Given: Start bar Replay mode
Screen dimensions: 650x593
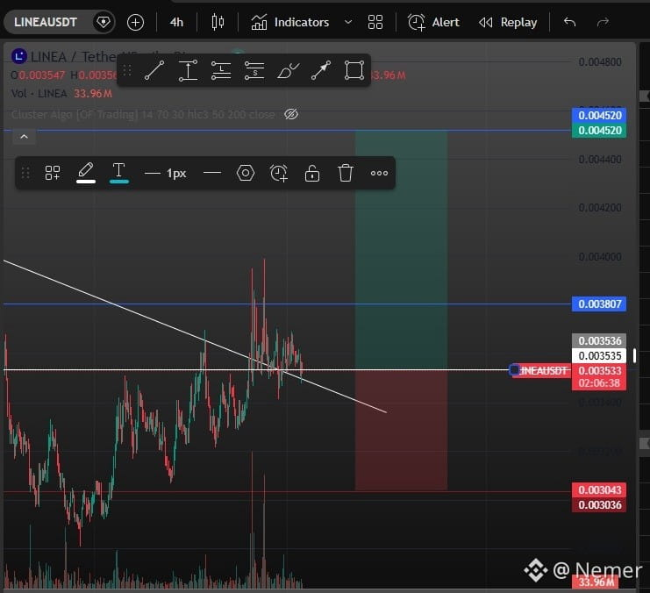Looking at the screenshot, I should [508, 22].
